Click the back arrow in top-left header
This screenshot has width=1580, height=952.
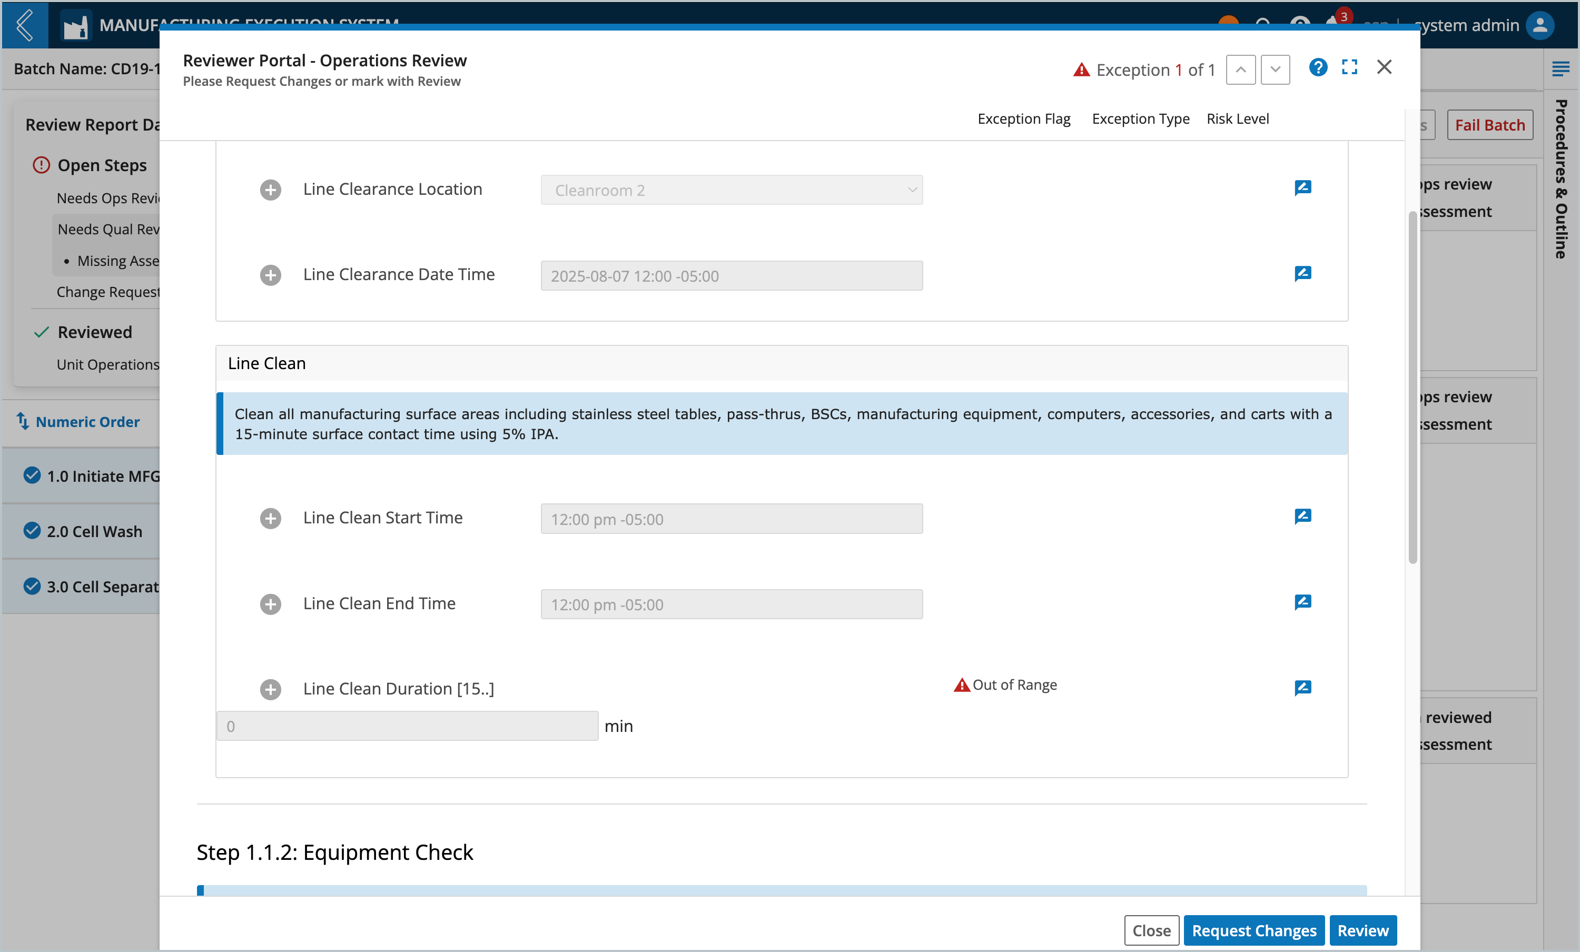pos(24,25)
